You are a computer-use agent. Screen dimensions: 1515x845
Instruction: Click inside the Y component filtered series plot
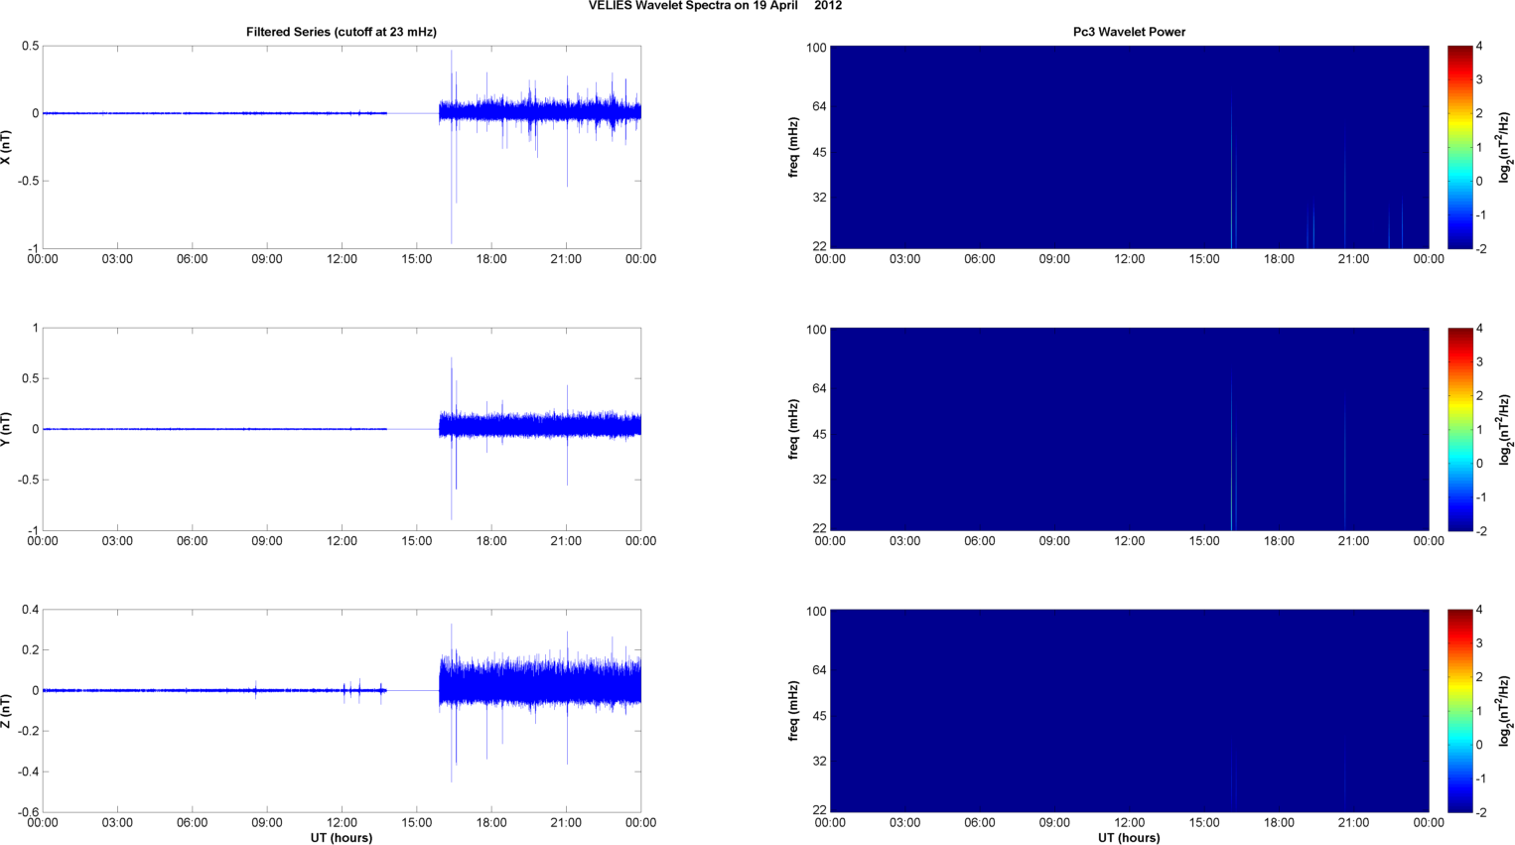(x=342, y=429)
